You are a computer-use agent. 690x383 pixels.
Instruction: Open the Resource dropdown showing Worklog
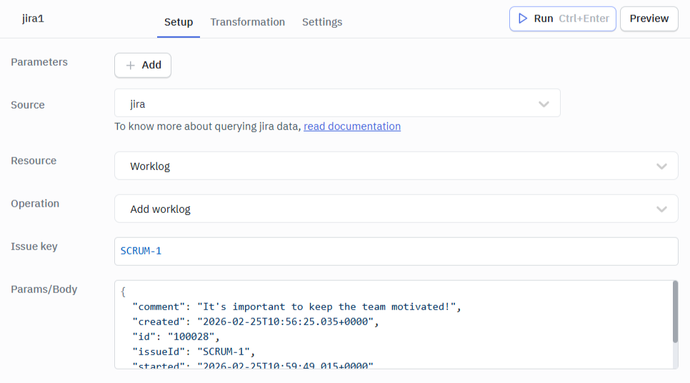(x=396, y=166)
